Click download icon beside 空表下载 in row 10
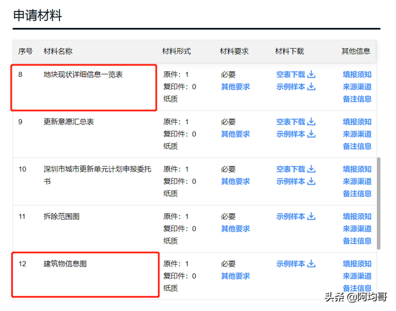396x311 pixels. [x=311, y=169]
